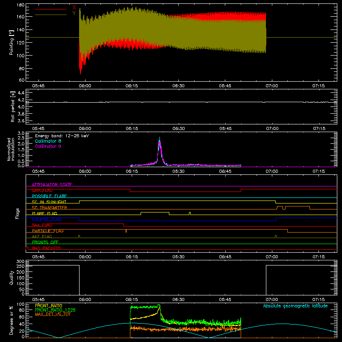342x342 pixels.
Task: Click the red X legend line sample
Action: (51, 9)
